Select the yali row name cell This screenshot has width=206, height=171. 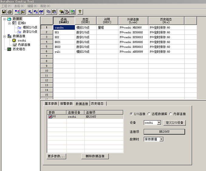click(64, 52)
